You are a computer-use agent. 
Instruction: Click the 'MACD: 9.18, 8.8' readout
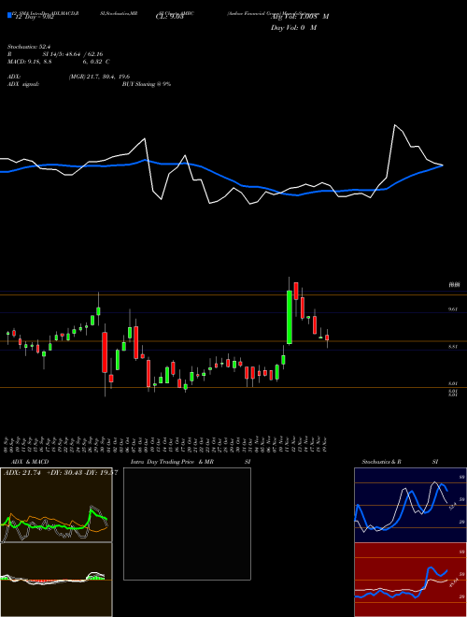click(30, 62)
